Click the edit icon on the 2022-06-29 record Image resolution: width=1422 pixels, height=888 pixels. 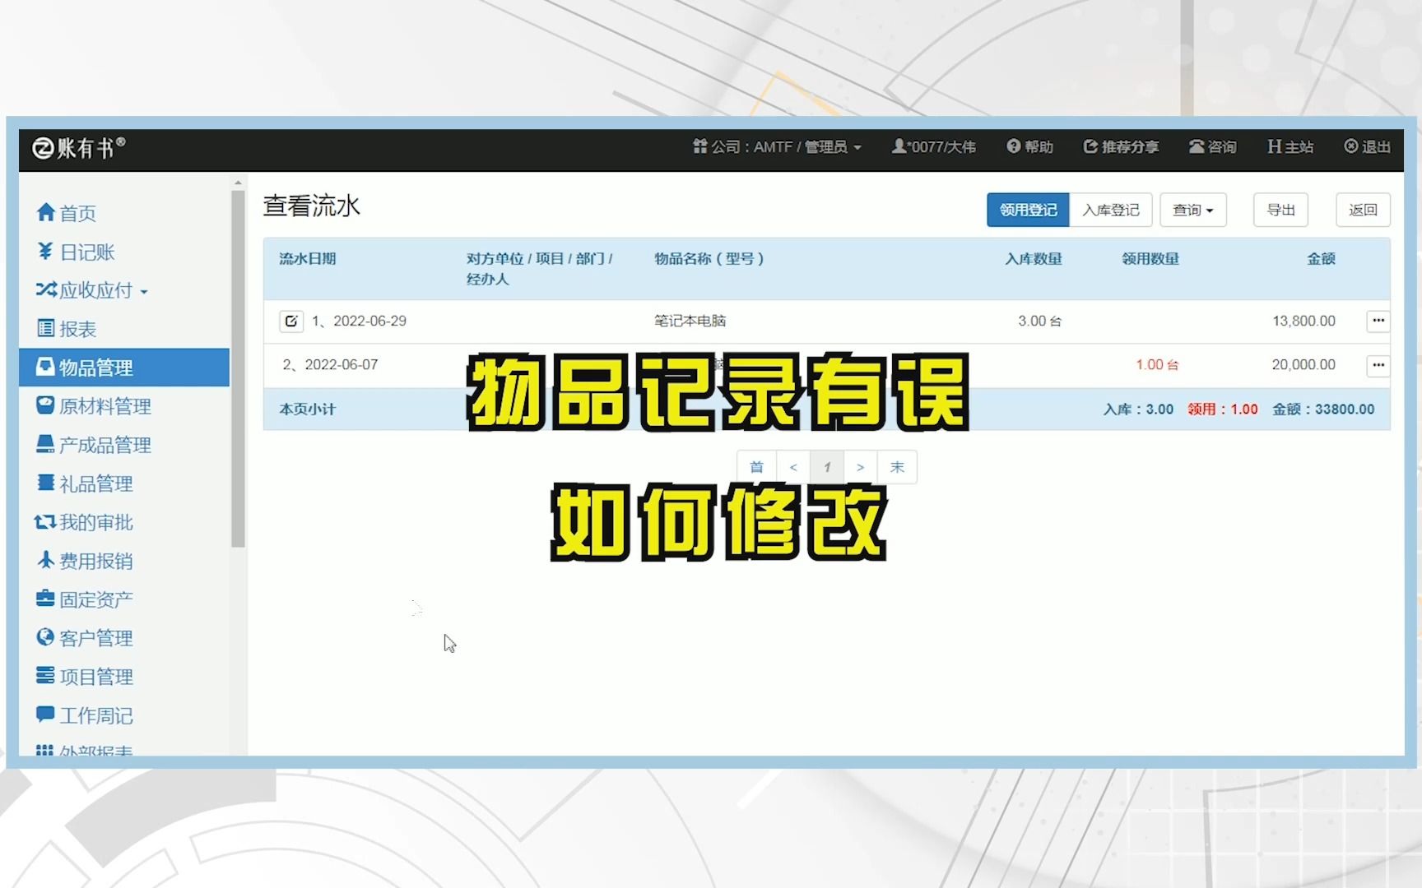pos(290,321)
